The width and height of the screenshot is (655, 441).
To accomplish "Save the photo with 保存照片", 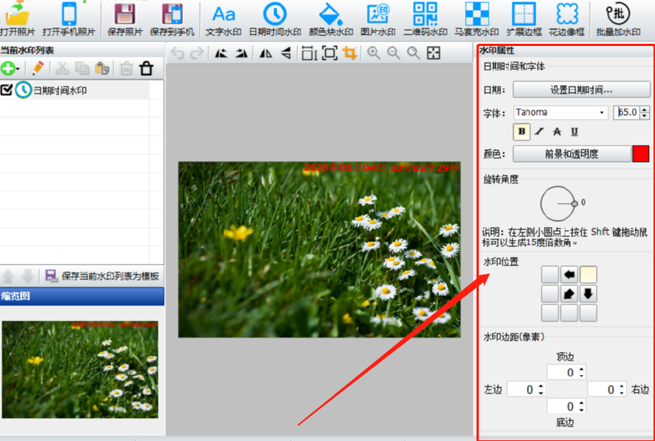I will 125,19.
